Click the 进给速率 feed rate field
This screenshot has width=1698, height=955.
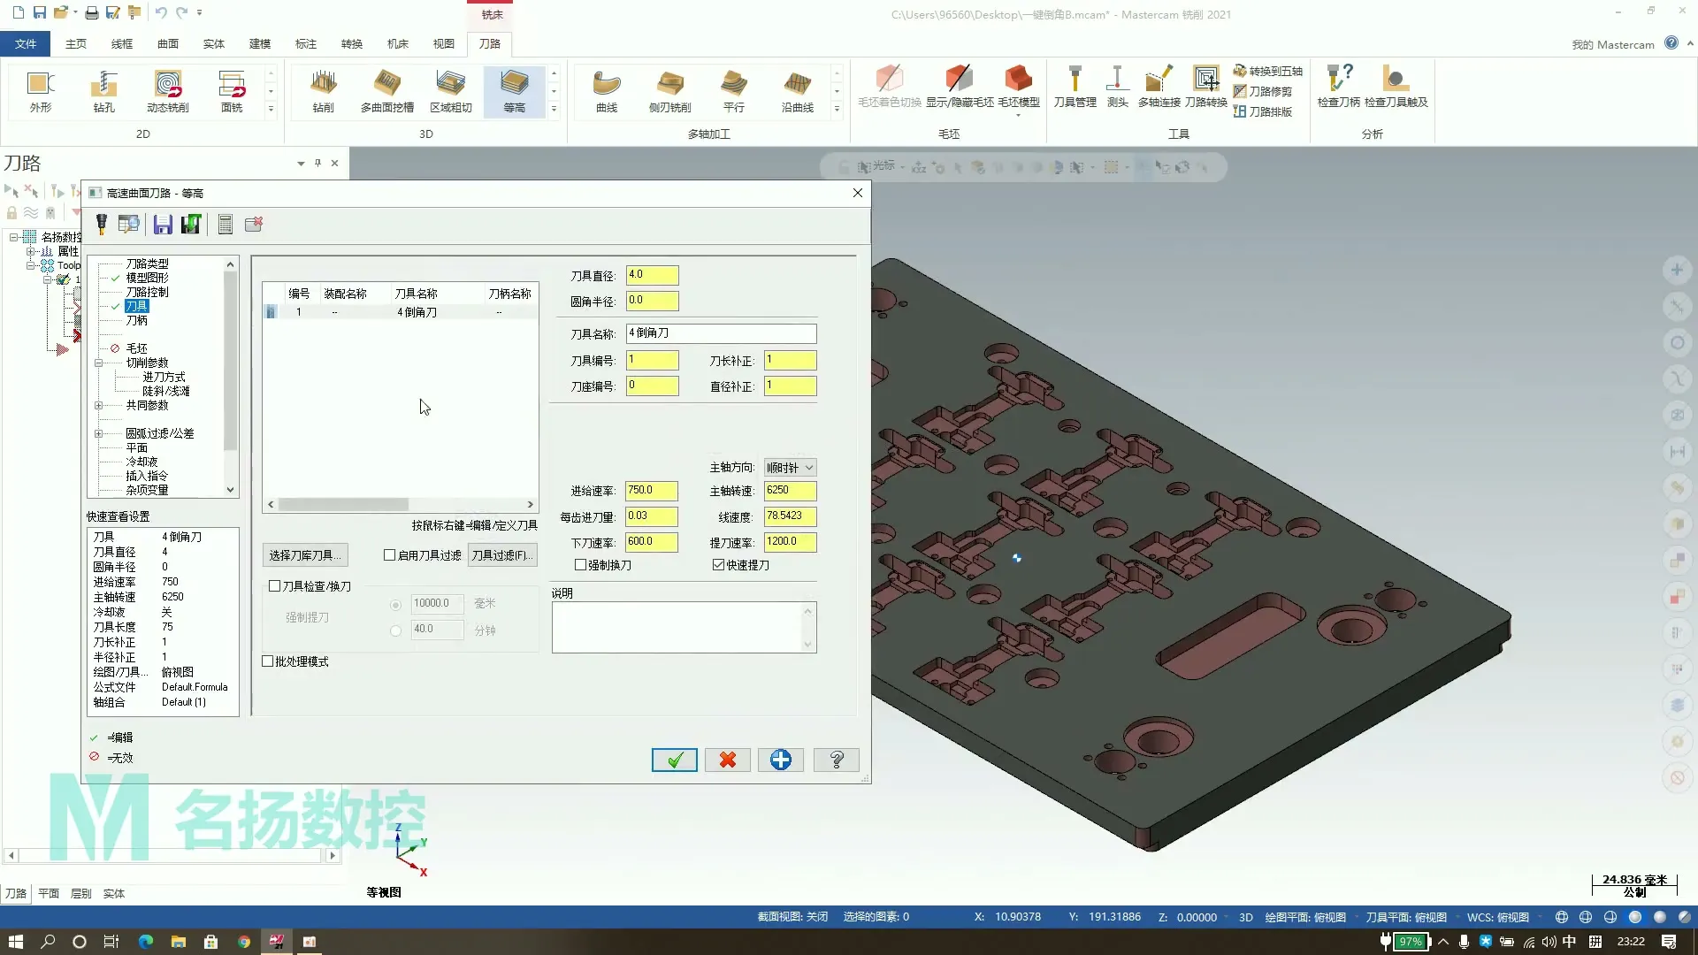pyautogui.click(x=652, y=491)
